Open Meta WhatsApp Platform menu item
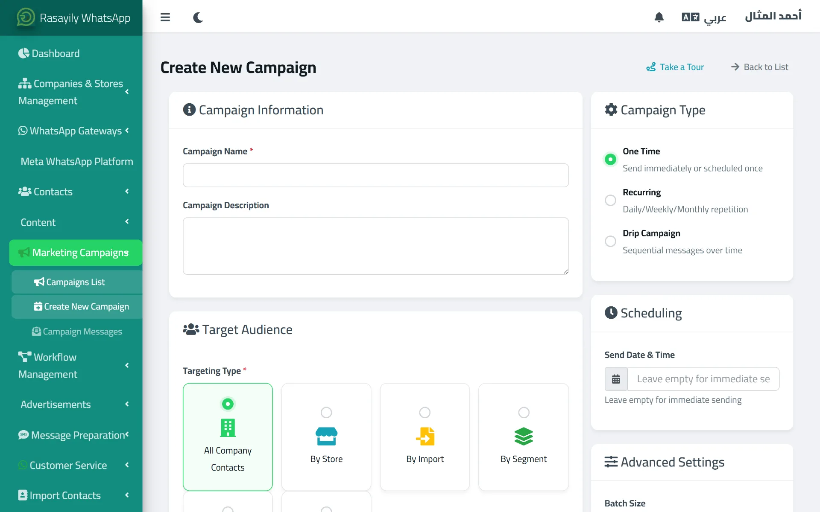Screen dimensions: 820x512 click(x=76, y=161)
